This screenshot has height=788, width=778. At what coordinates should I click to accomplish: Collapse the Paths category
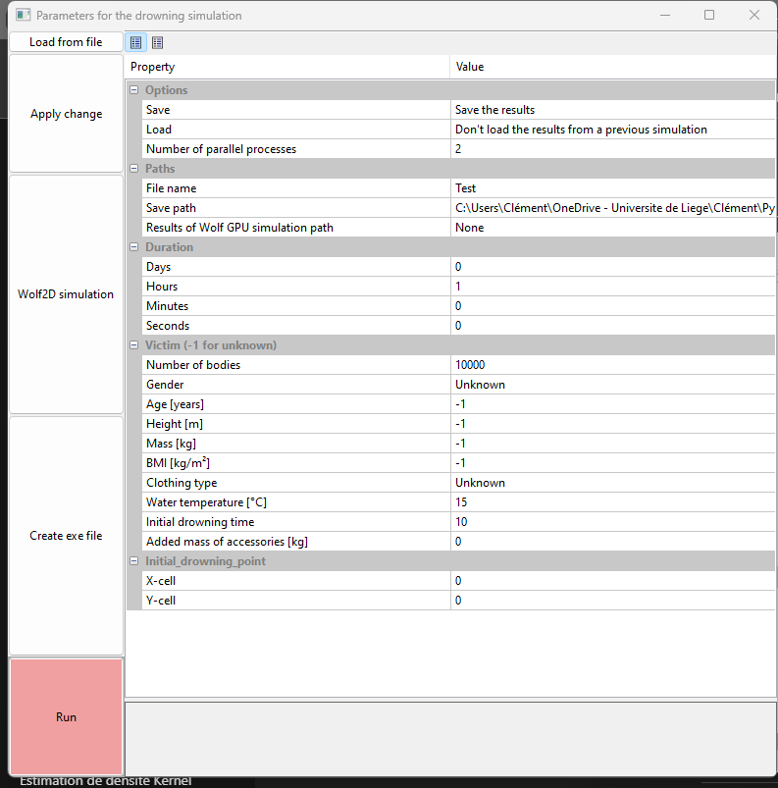pos(134,169)
